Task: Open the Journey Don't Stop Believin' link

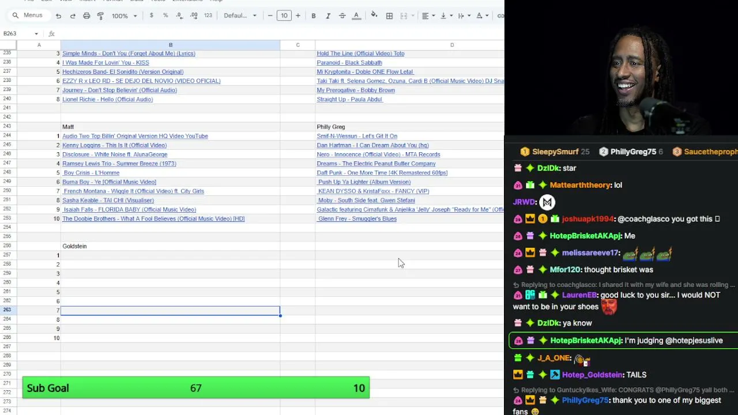Action: (119, 90)
